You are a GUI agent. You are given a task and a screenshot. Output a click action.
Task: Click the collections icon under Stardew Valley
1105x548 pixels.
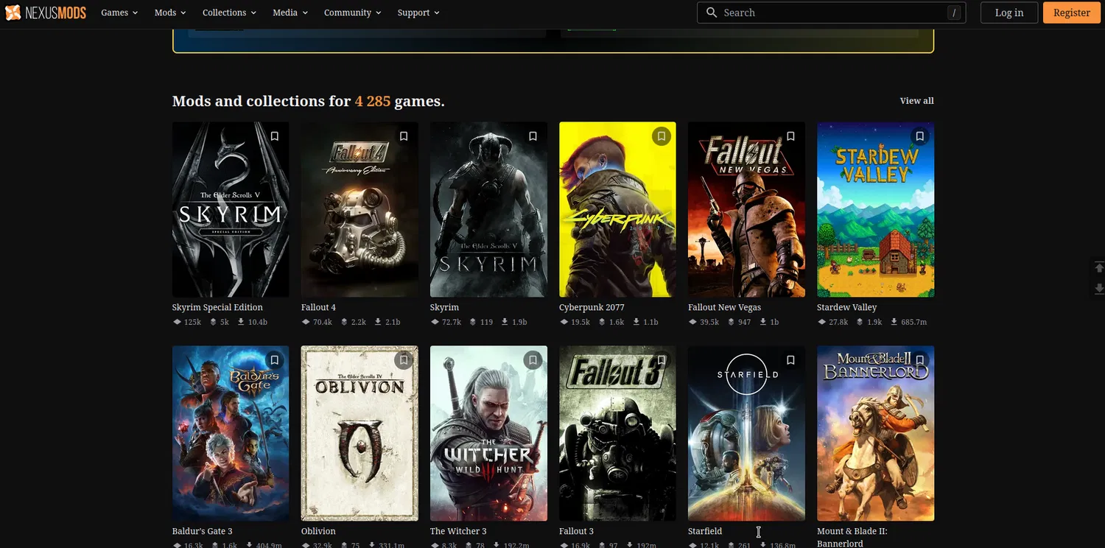point(860,322)
